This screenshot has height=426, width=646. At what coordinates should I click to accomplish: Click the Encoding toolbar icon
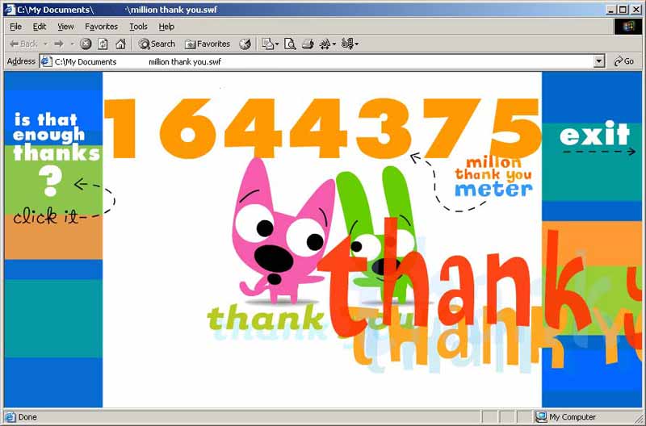click(347, 44)
